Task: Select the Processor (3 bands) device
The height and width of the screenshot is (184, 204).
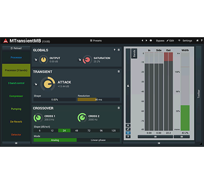Action: tap(16, 70)
